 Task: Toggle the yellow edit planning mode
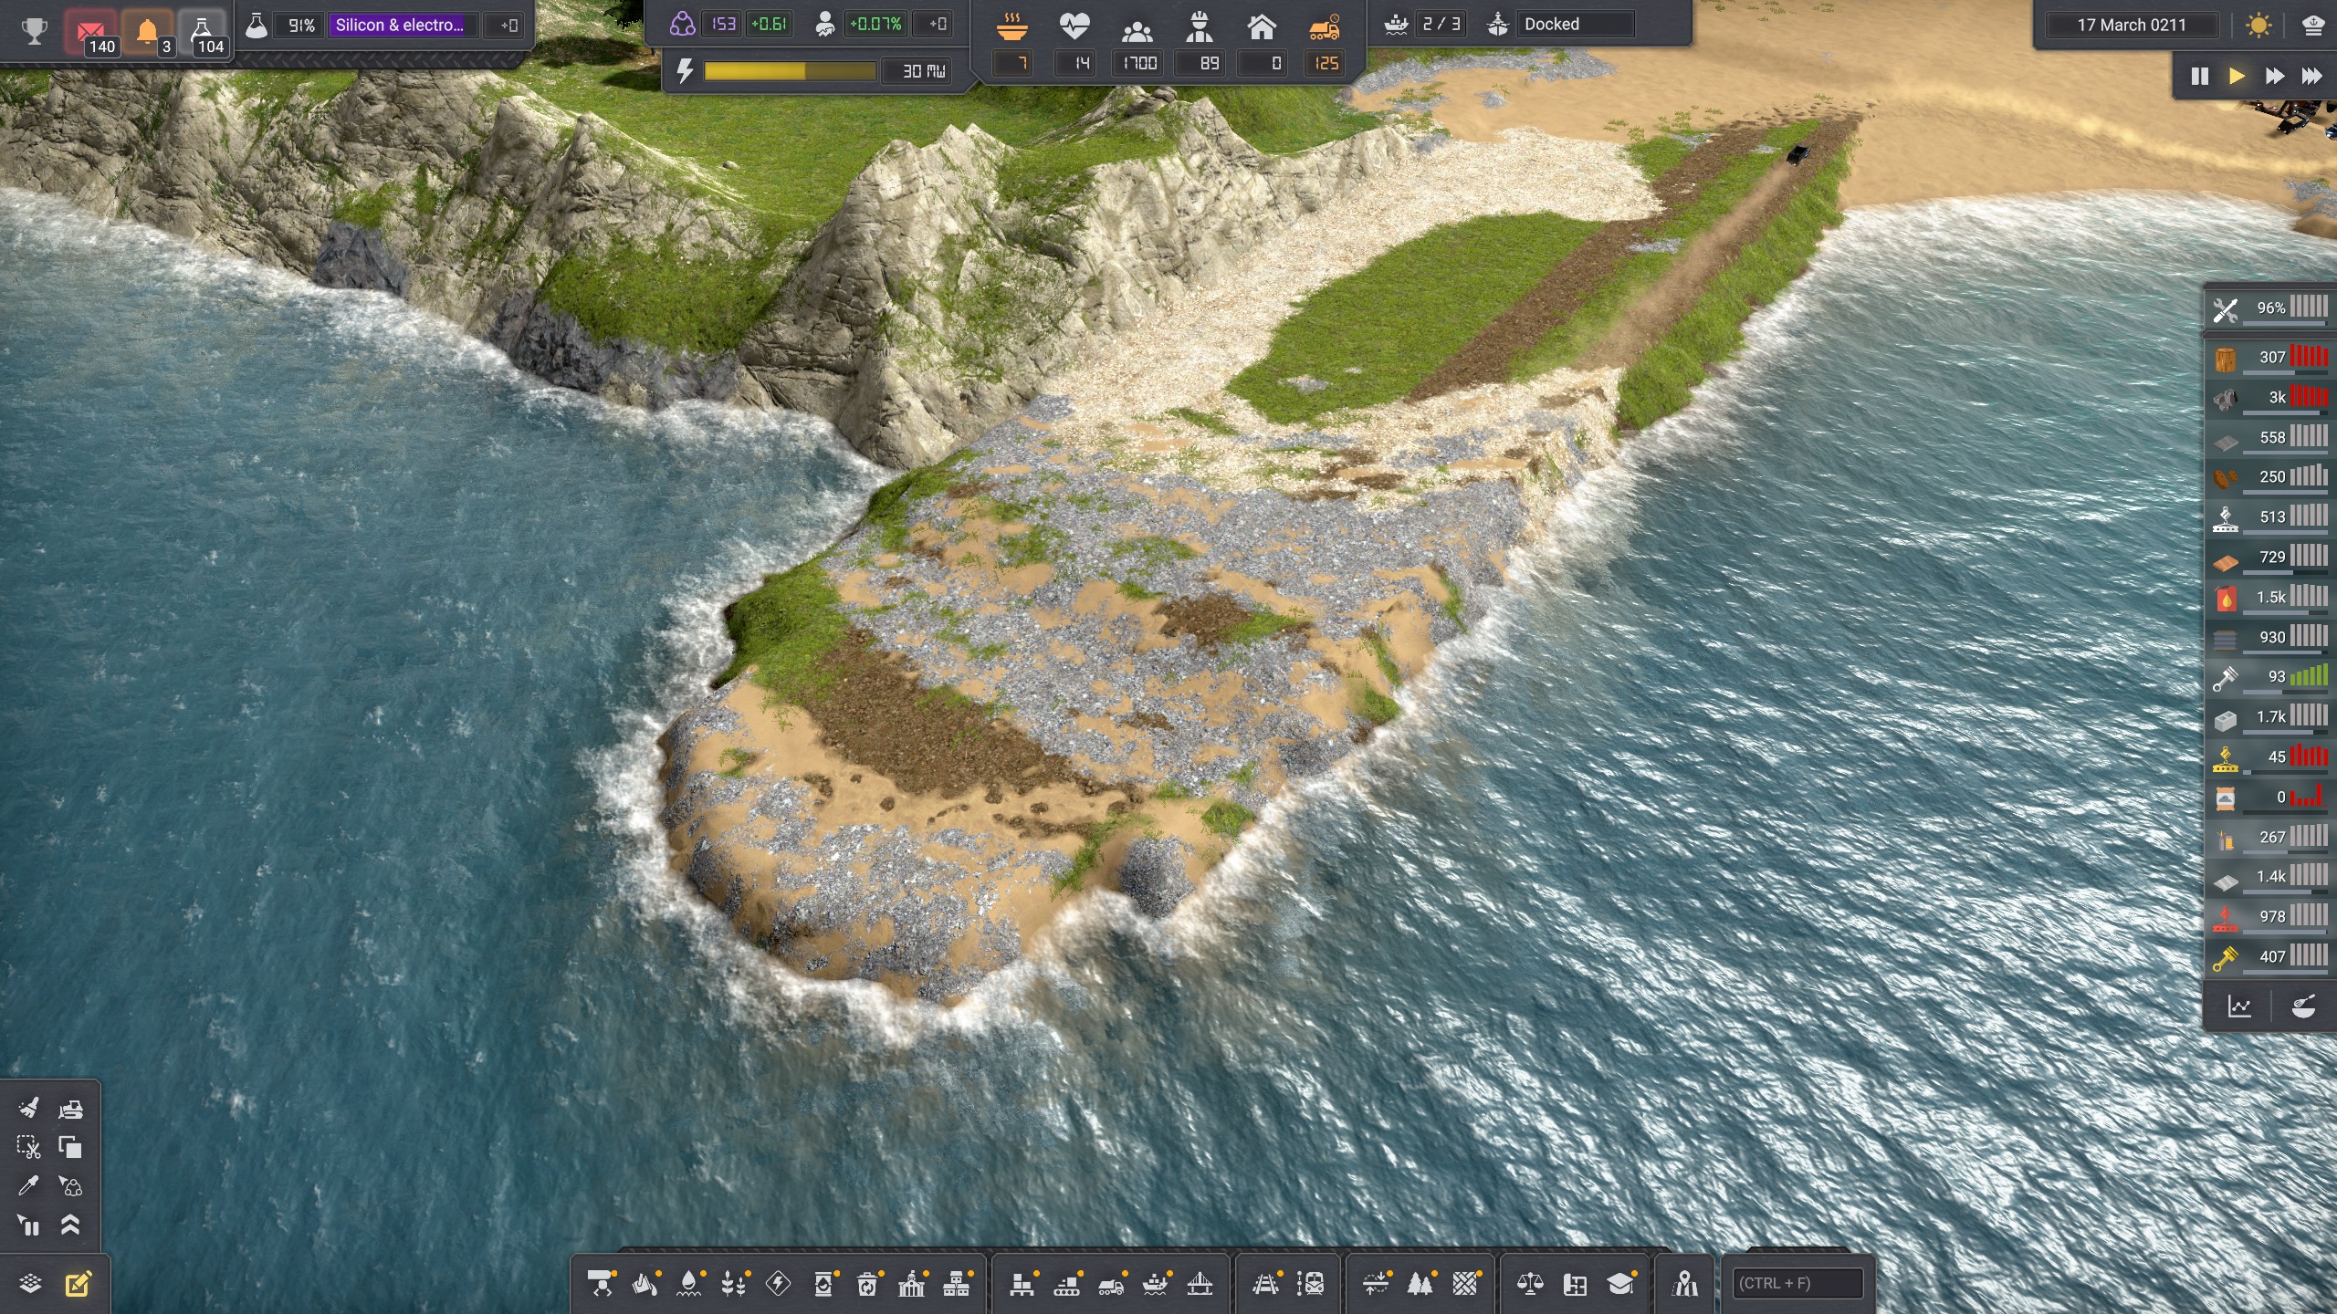coord(79,1284)
